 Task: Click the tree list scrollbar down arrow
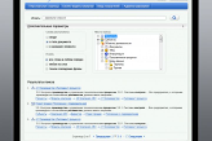[161, 69]
